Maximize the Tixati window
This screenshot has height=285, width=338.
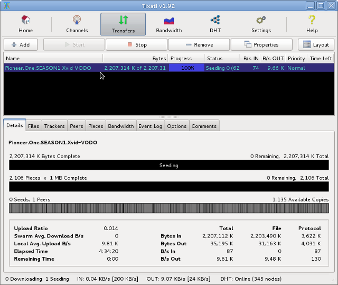point(321,6)
